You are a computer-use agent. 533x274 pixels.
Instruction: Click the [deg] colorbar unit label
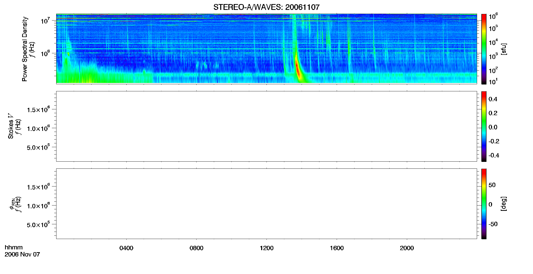click(504, 204)
